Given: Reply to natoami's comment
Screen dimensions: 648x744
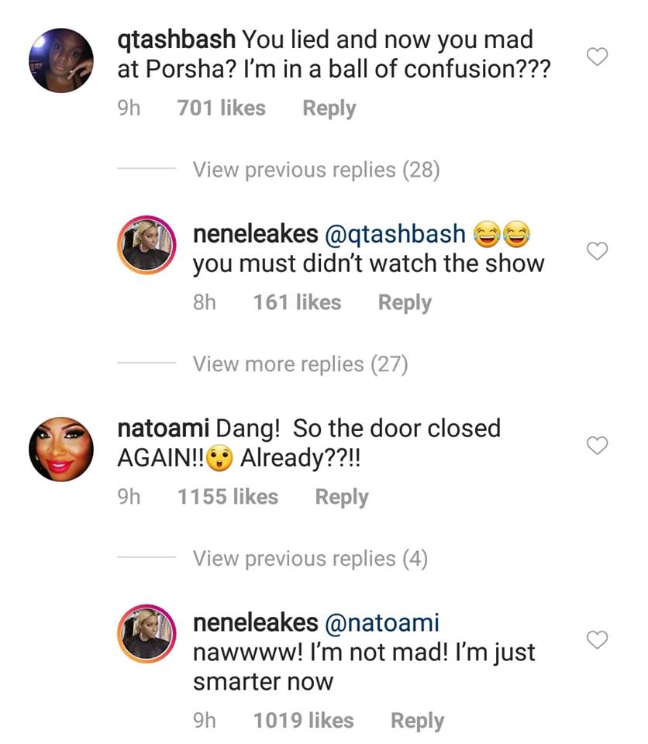Looking at the screenshot, I should click(341, 497).
